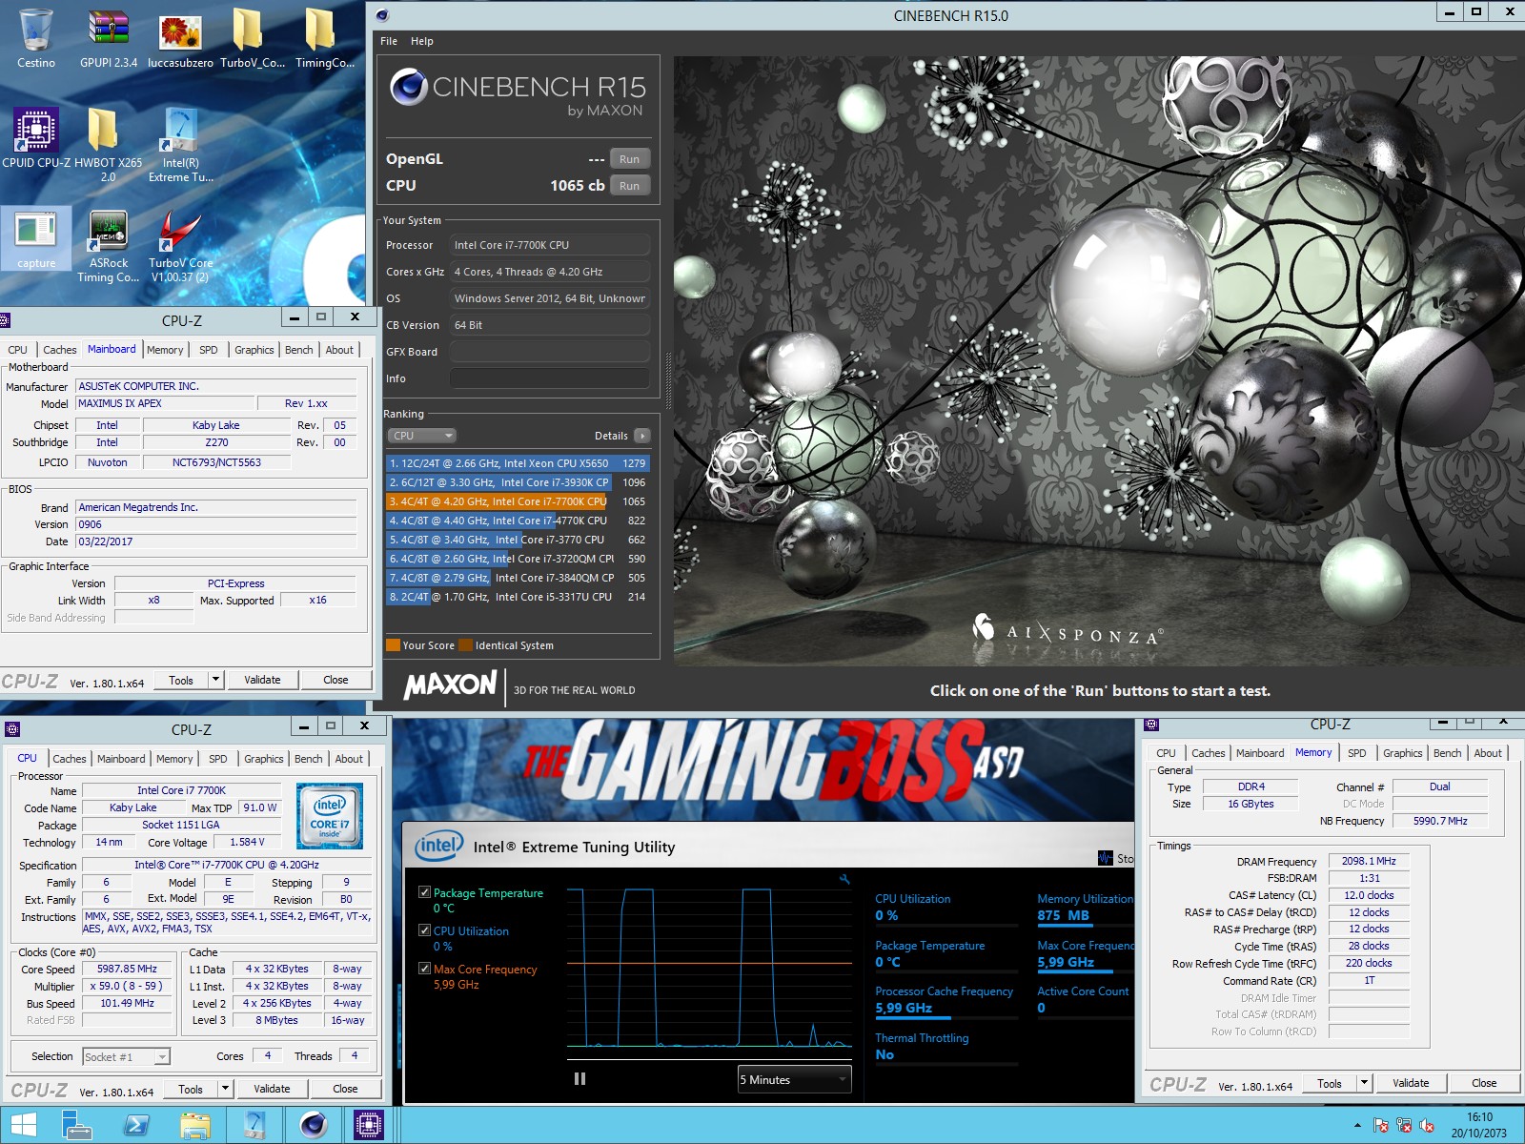Open File Explorer from taskbar
The width and height of the screenshot is (1525, 1144).
pos(194,1125)
